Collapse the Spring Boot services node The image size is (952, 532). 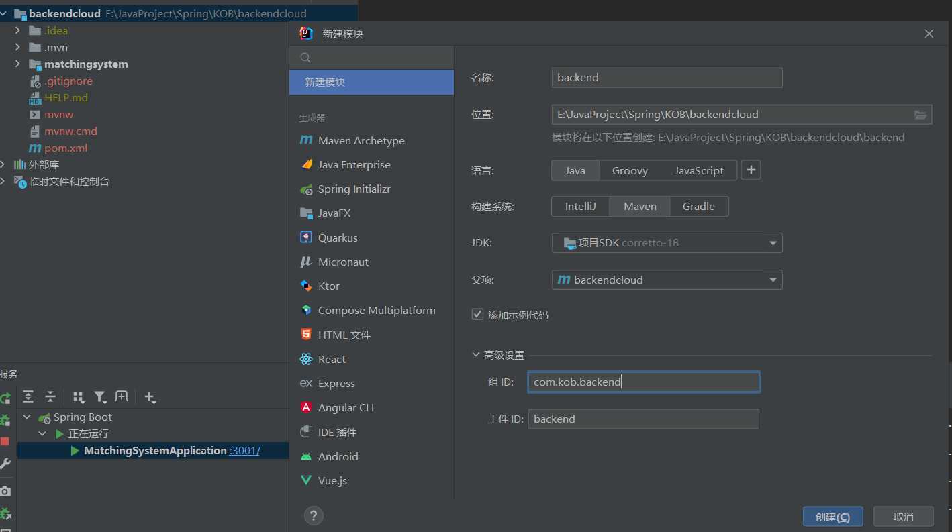28,417
